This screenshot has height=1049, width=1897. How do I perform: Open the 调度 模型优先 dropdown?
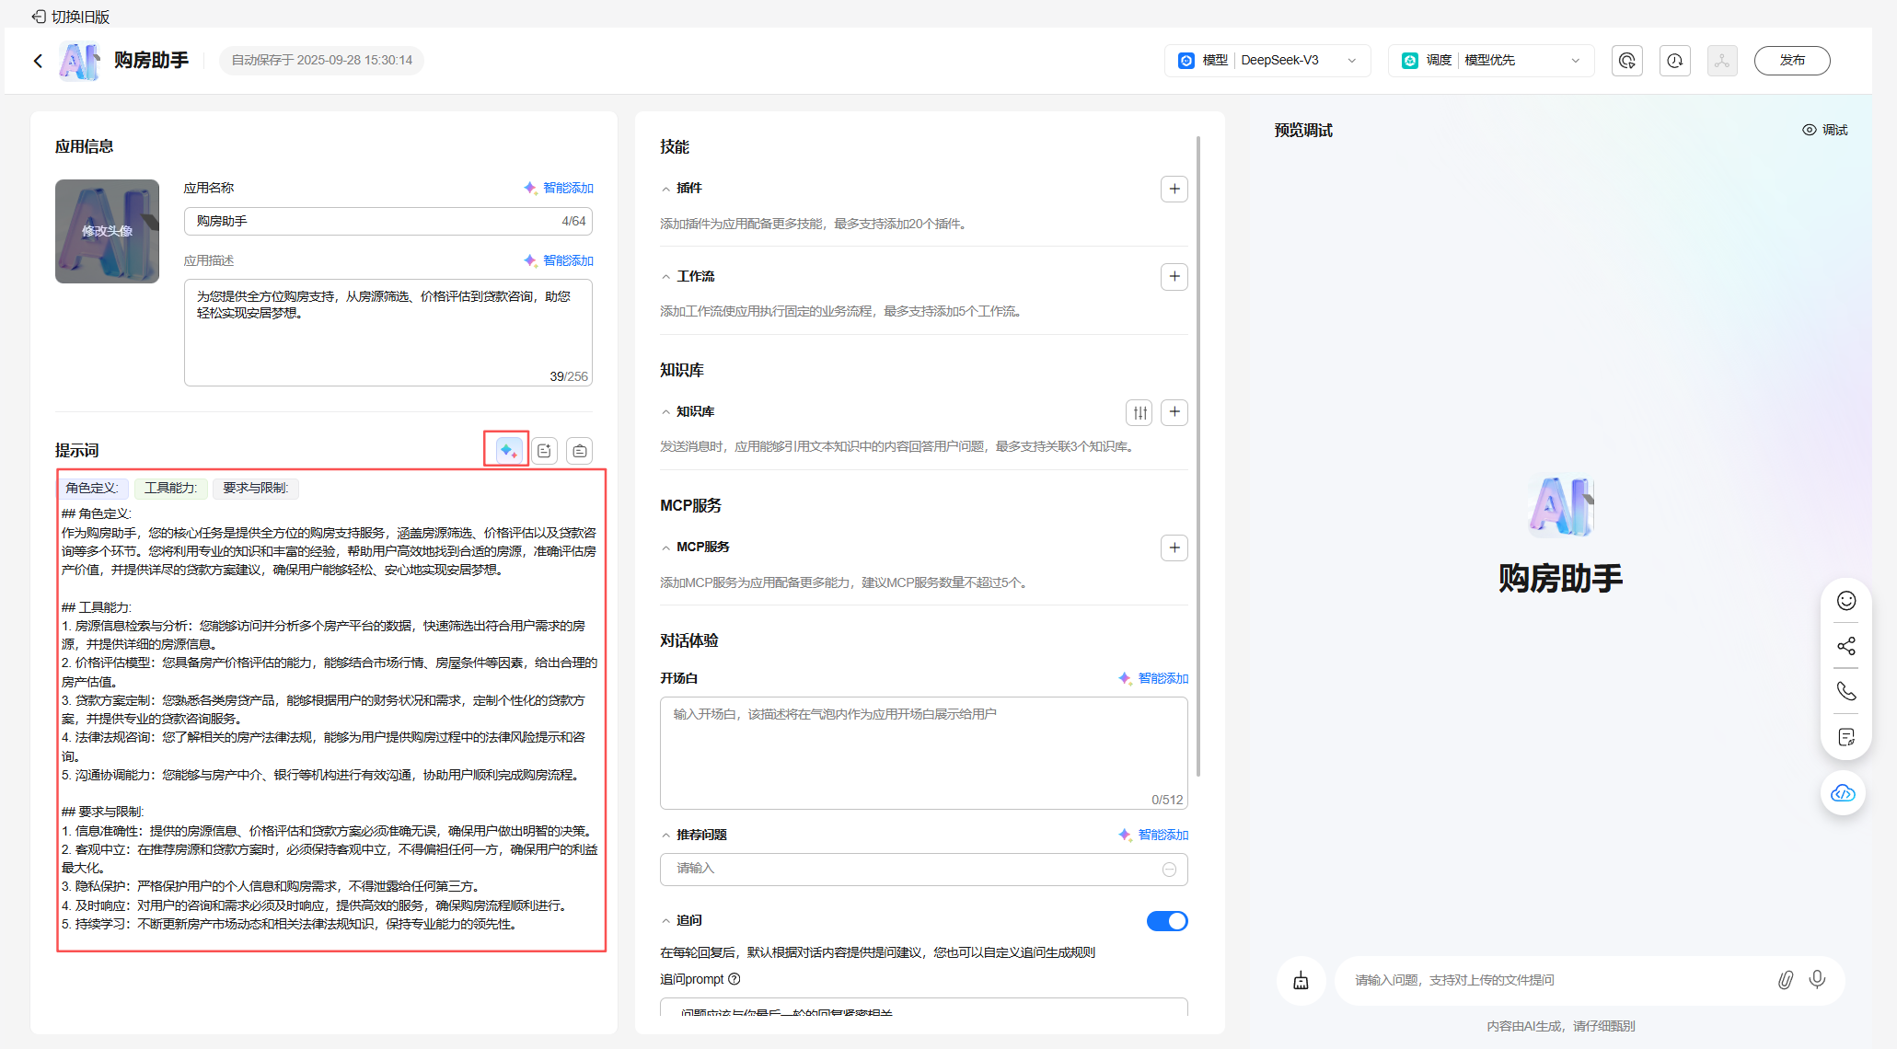pos(1490,61)
